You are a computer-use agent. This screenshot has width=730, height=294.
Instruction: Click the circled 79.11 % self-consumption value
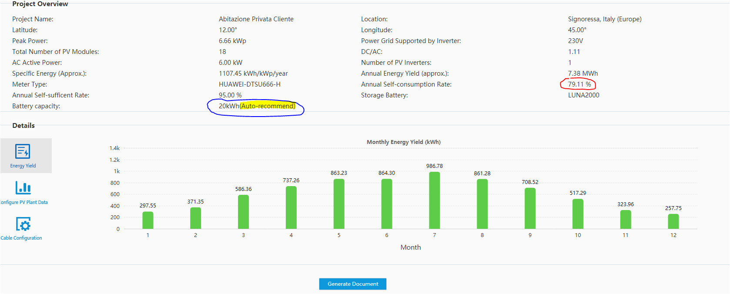pos(579,84)
